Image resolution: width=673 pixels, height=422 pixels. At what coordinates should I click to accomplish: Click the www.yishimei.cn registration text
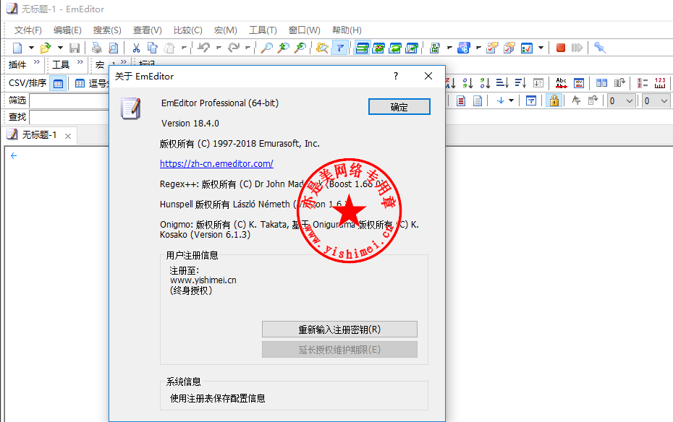click(x=203, y=280)
